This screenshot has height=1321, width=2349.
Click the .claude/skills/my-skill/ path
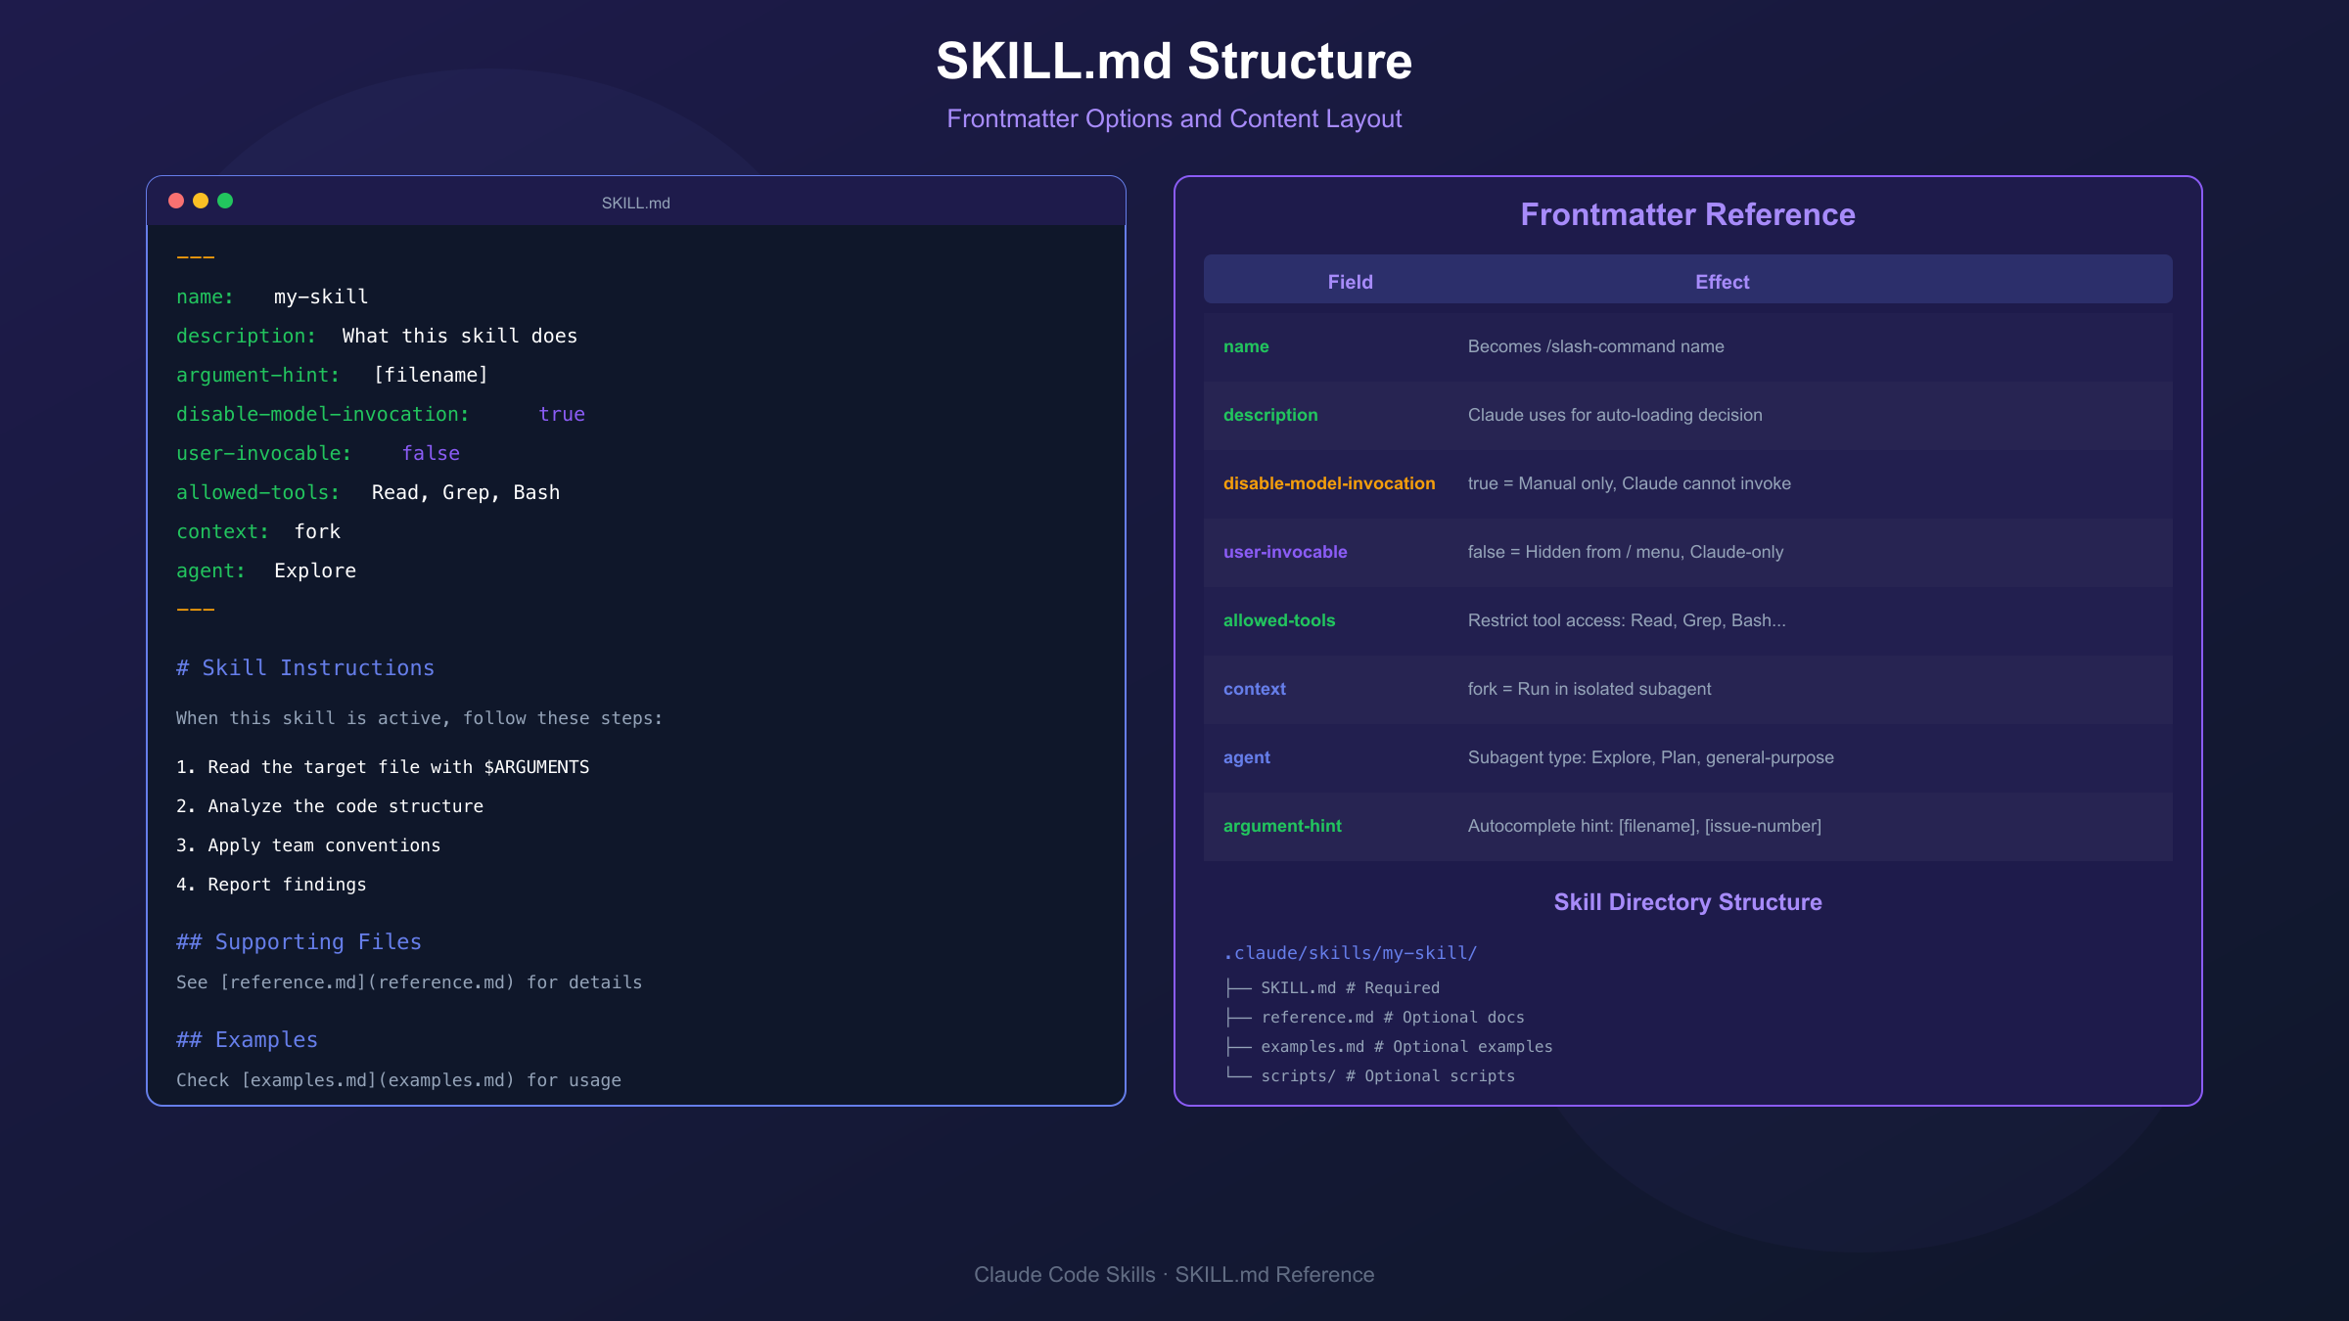pyautogui.click(x=1349, y=952)
